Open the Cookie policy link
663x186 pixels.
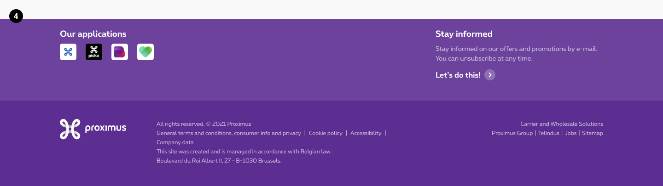click(326, 133)
